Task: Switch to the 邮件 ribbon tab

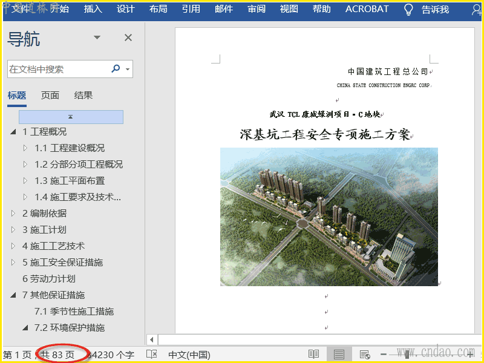Action: 223,9
